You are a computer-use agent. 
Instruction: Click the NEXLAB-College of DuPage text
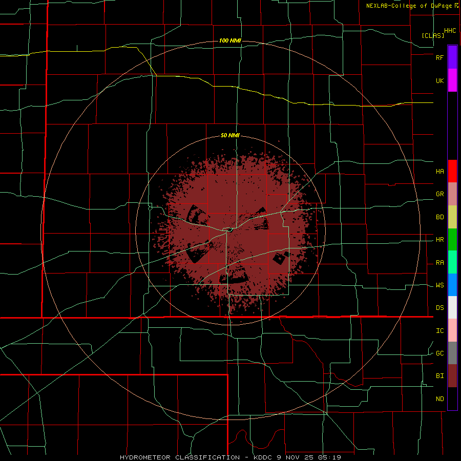(410, 6)
